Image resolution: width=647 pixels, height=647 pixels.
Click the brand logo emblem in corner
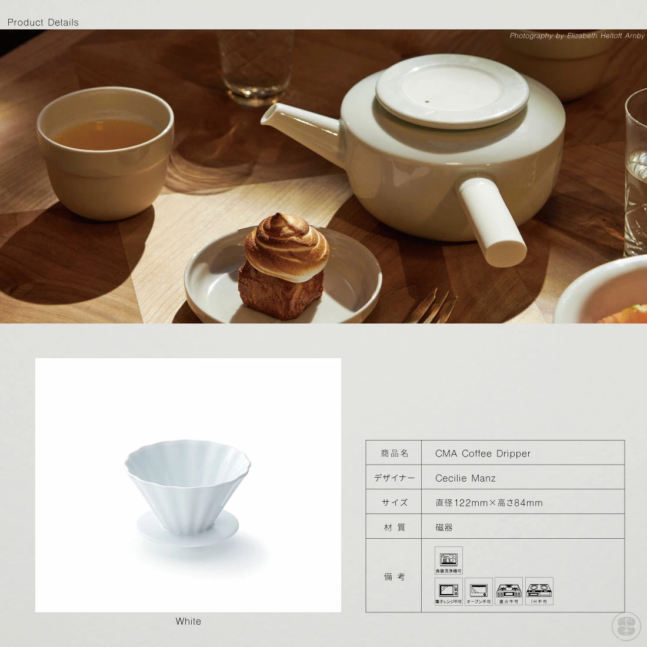click(626, 626)
